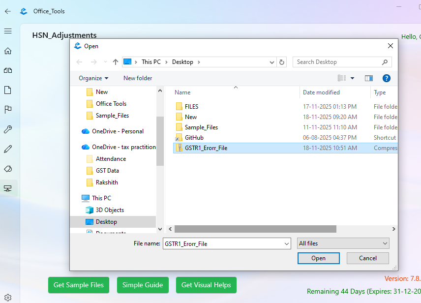
Task: Toggle the preview pane in the dialog
Action: tap(369, 78)
